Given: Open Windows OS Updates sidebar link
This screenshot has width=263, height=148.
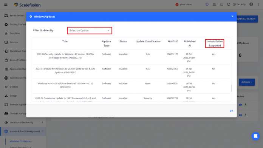Looking at the screenshot, I should 21,141.
